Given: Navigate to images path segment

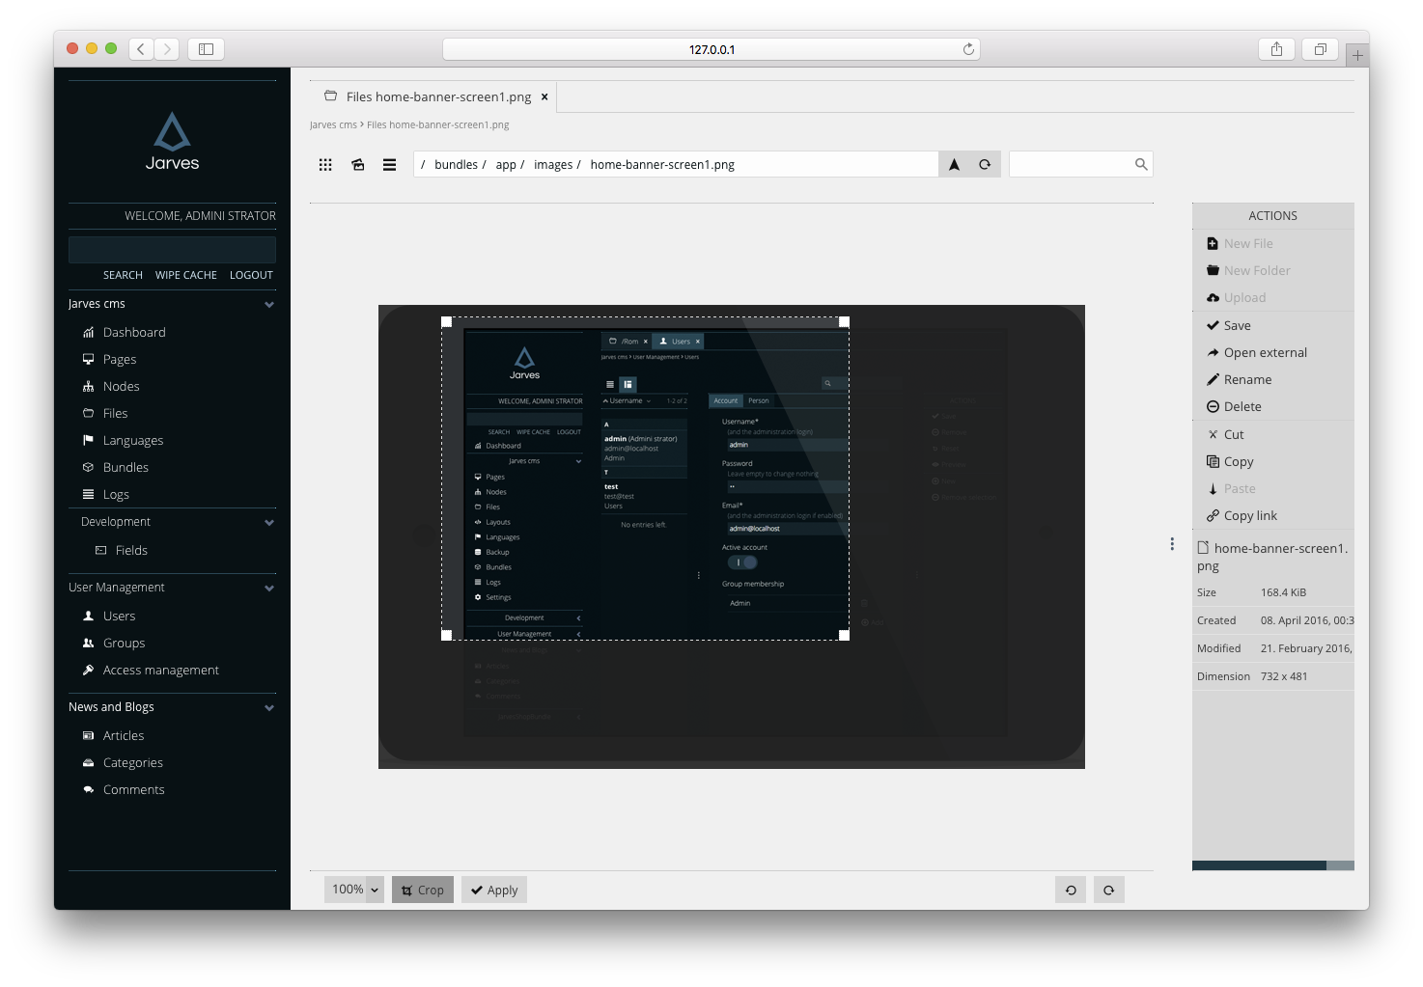Looking at the screenshot, I should click(553, 165).
